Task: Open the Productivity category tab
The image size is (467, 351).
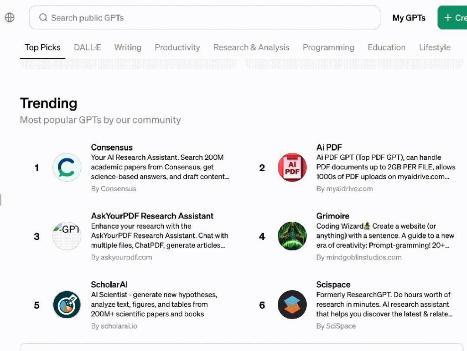Action: [177, 47]
